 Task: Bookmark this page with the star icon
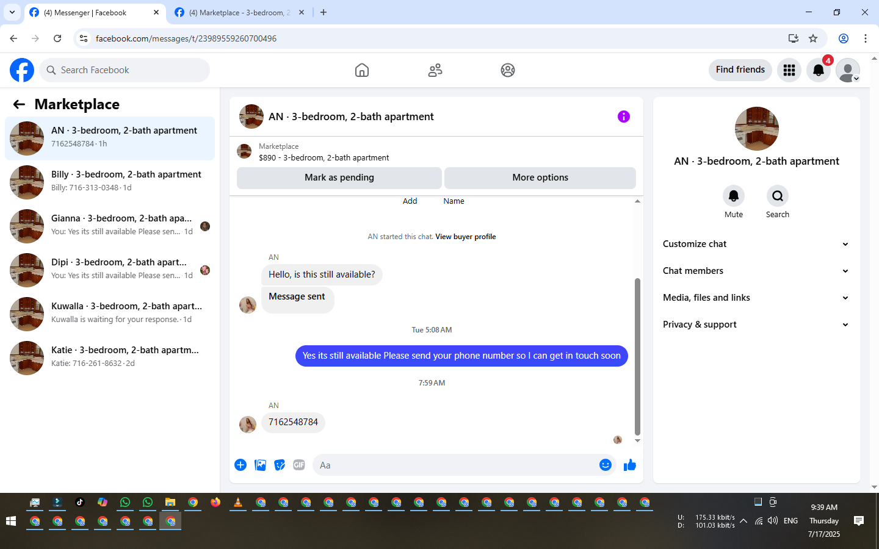pos(813,38)
